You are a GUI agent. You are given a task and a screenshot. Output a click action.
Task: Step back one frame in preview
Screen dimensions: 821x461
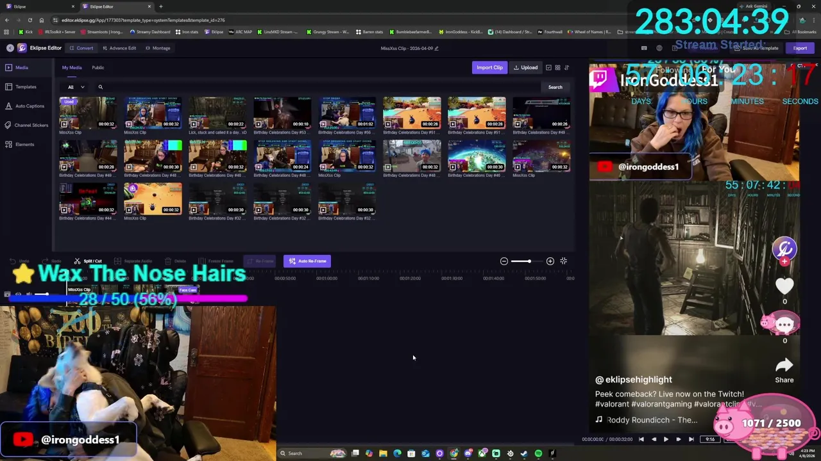pos(654,439)
